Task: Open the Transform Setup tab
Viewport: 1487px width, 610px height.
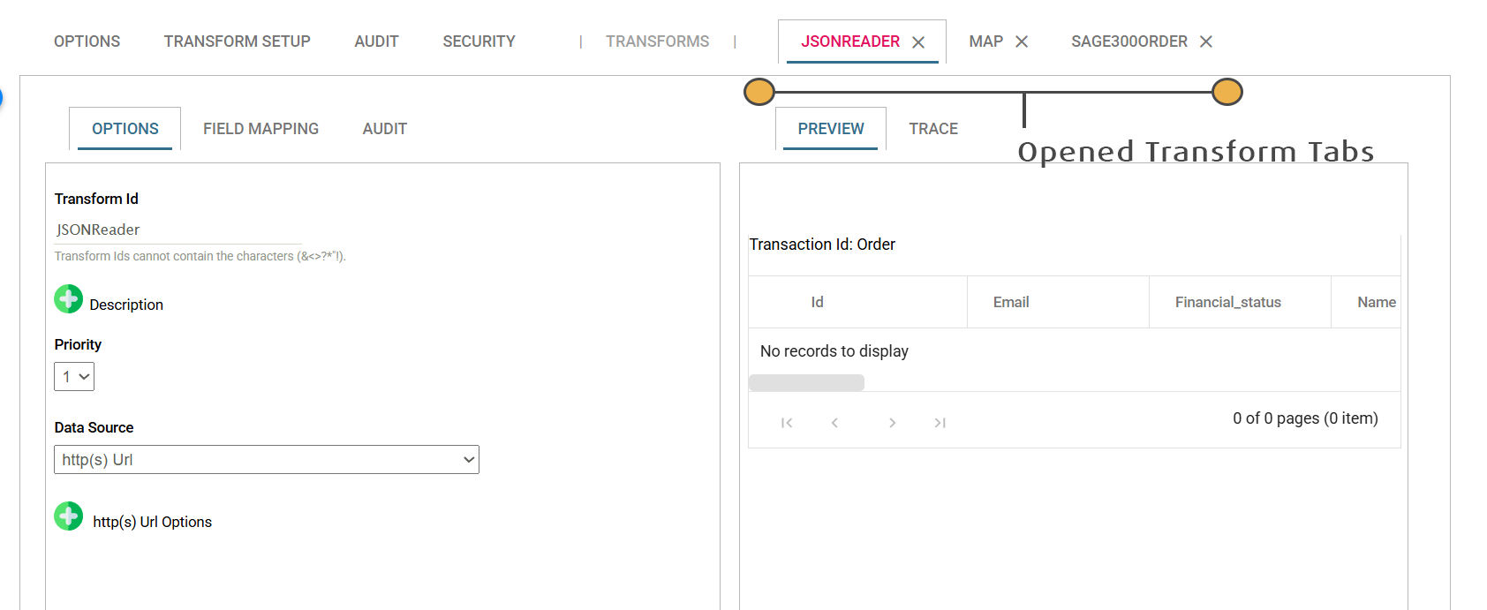Action: [237, 41]
